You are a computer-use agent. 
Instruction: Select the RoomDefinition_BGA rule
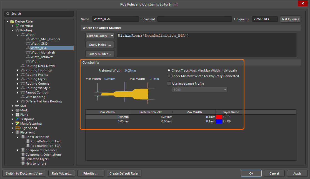pyautogui.click(x=46, y=146)
